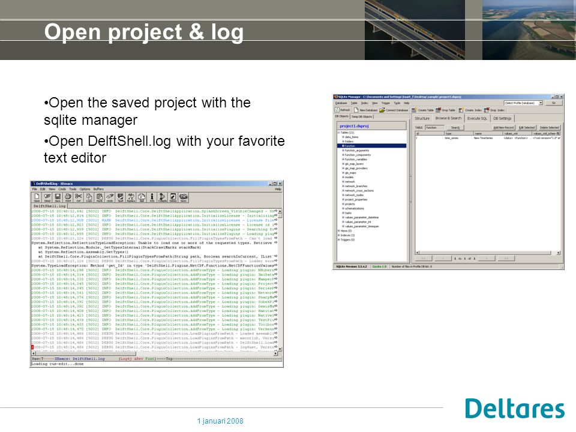Image resolution: width=576 pixels, height=432 pixels.
Task: Click the Replace icon in XEmacs toolbar
Action: click(131, 197)
